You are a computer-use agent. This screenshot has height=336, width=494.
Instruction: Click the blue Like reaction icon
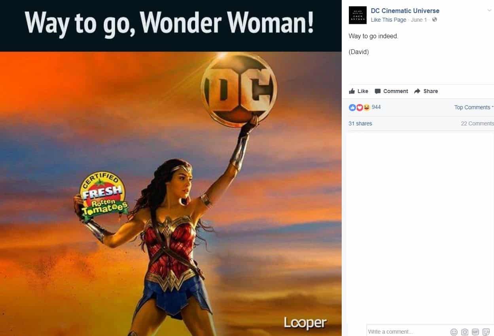(352, 107)
